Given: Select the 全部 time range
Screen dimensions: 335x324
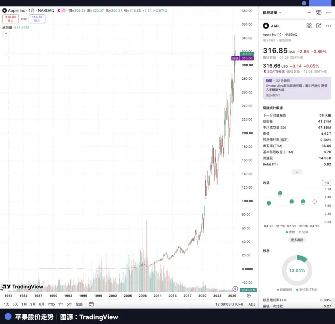Looking at the screenshot, I should coord(79,304).
